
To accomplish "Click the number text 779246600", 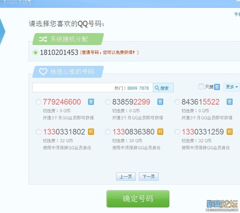I will (x=62, y=102).
